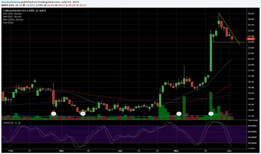Click the May date axis label

tap(176, 151)
